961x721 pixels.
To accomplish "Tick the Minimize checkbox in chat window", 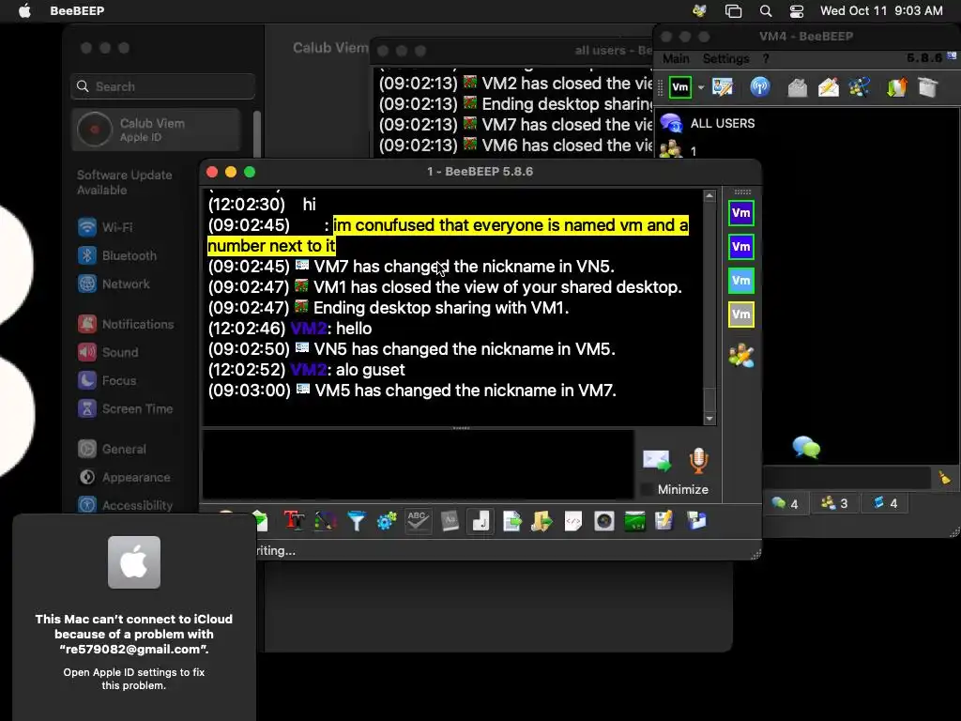I will tap(646, 489).
